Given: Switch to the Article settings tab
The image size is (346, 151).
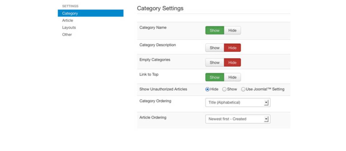Looking at the screenshot, I should [68, 20].
